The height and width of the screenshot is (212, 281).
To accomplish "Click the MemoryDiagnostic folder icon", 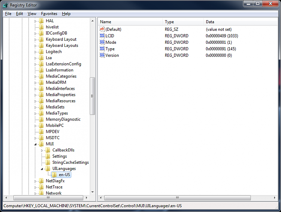I will (41, 119).
